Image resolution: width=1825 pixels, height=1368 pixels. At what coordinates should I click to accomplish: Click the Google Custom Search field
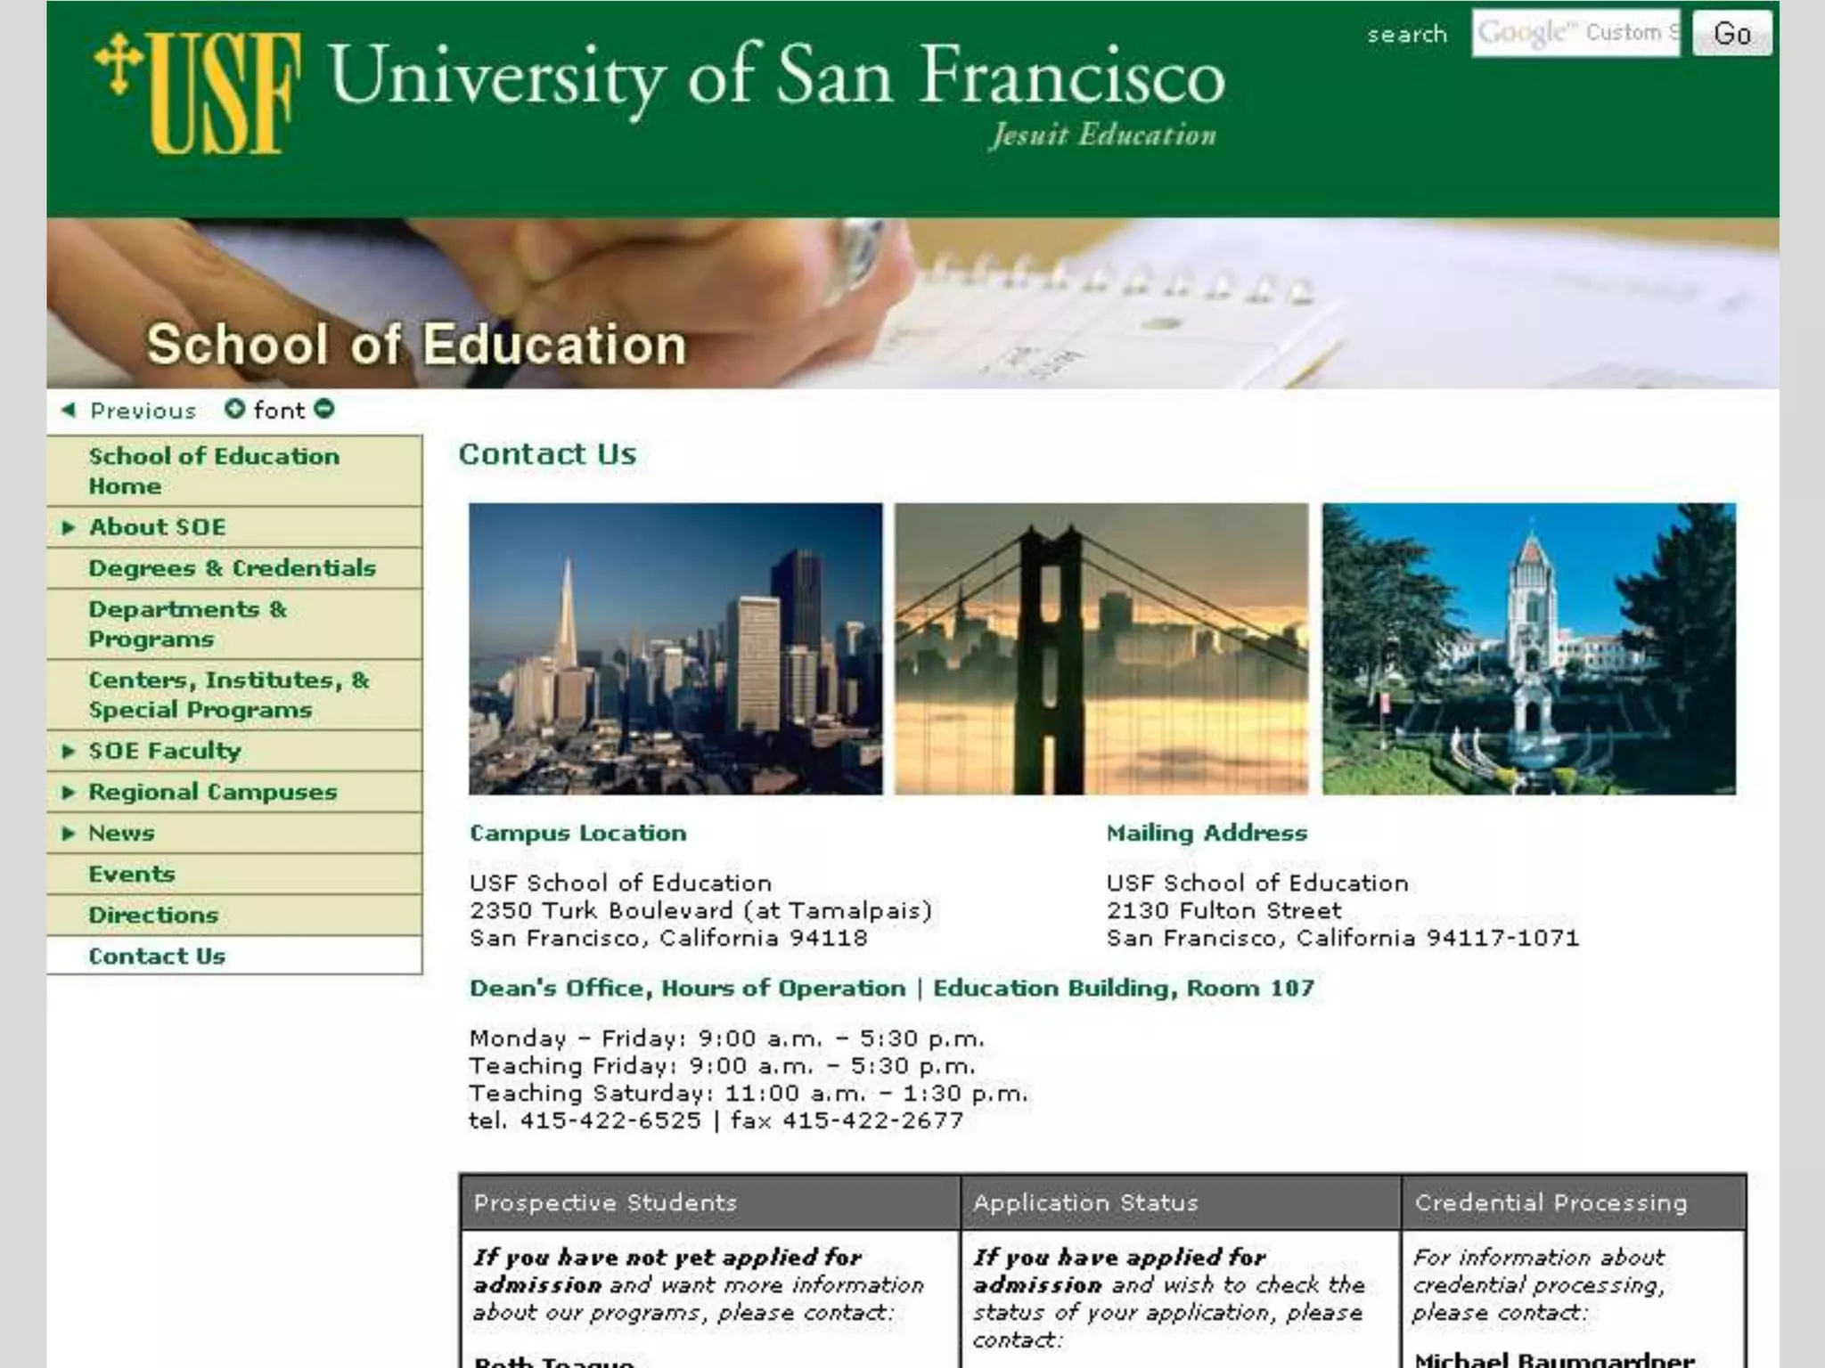[x=1575, y=33]
